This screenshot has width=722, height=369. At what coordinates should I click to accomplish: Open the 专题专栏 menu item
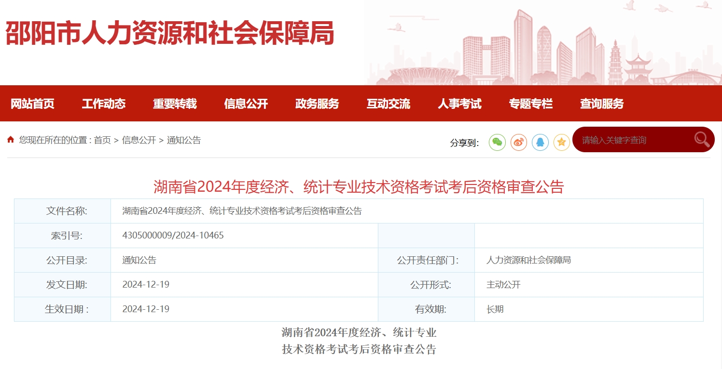[531, 104]
